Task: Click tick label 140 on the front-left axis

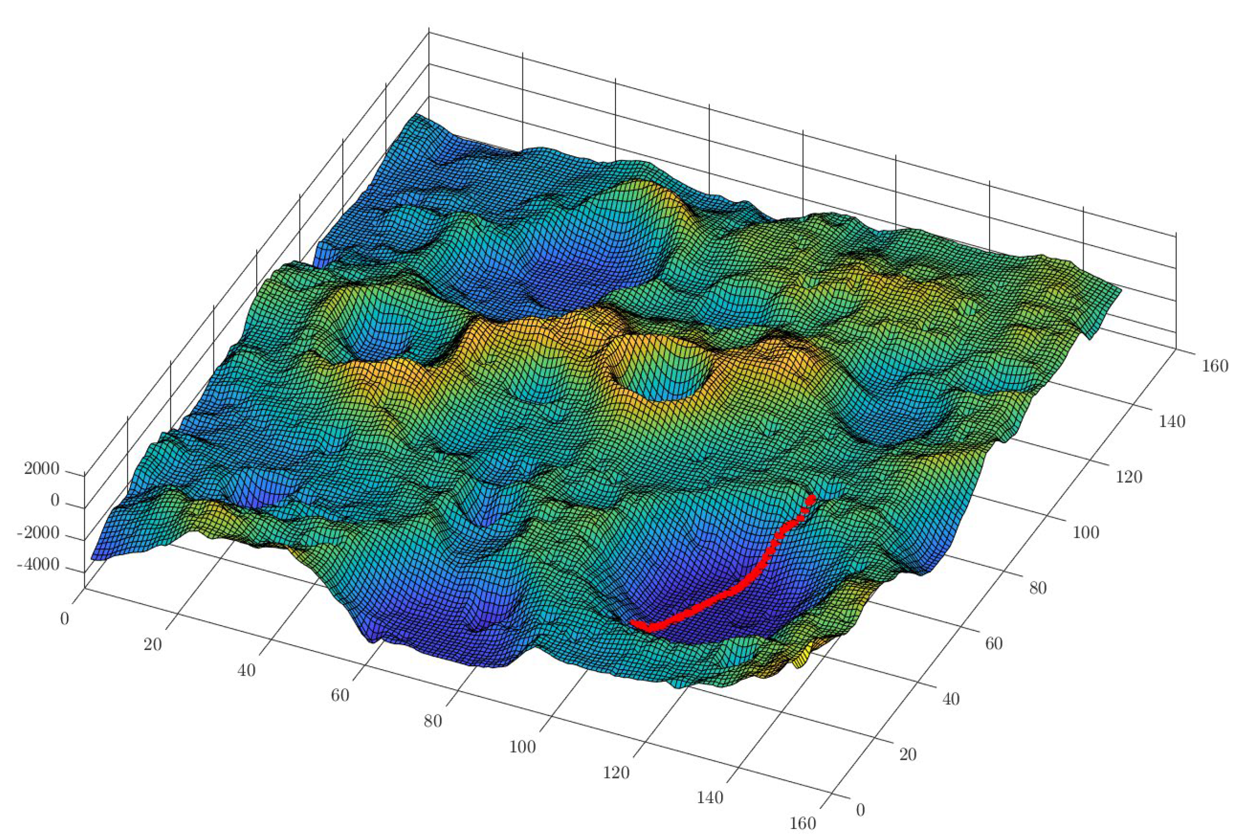Action: pyautogui.click(x=710, y=798)
